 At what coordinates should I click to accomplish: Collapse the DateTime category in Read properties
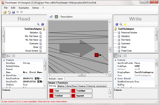coord(4,75)
